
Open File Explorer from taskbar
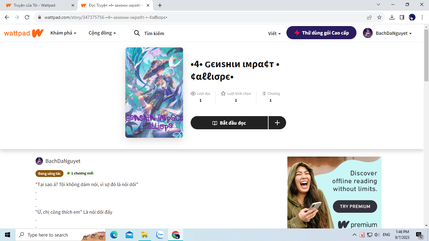click(144, 235)
